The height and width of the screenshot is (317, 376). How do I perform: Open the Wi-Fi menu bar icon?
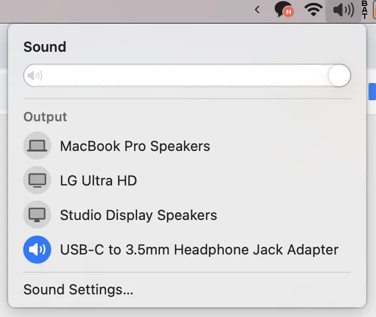tap(313, 10)
